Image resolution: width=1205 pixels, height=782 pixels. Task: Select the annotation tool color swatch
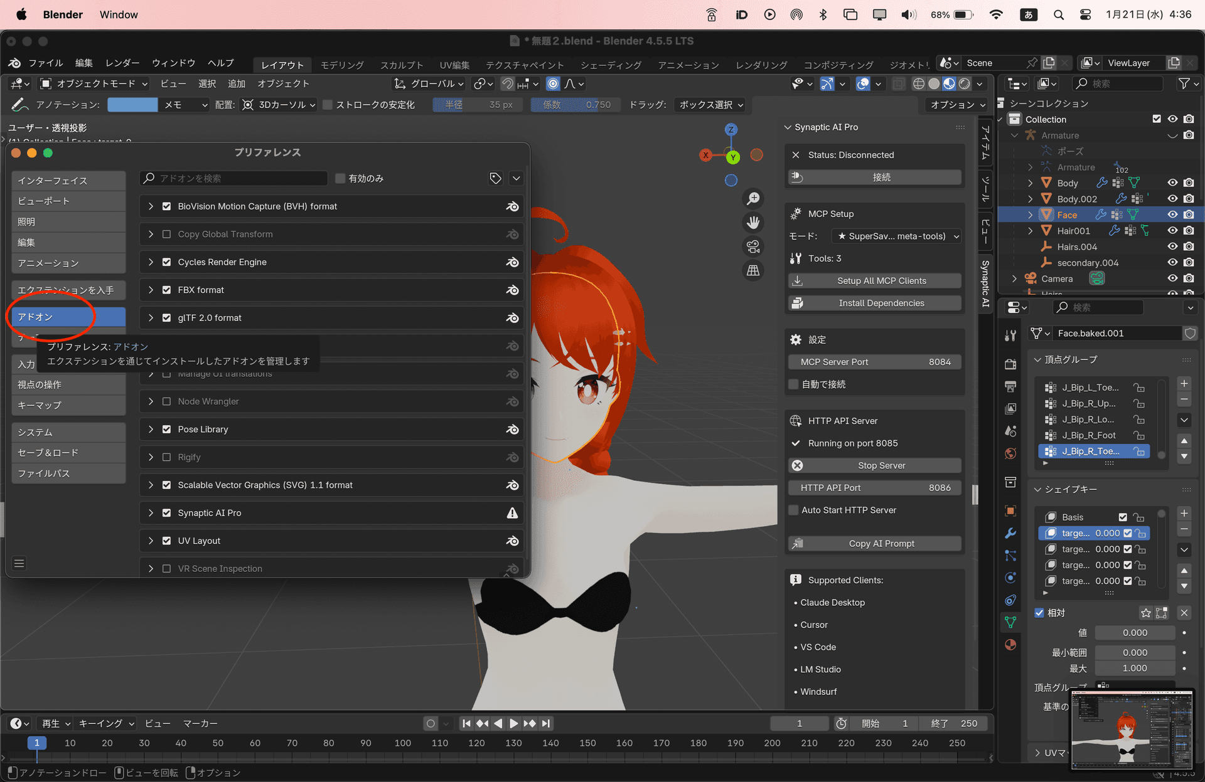pos(132,105)
